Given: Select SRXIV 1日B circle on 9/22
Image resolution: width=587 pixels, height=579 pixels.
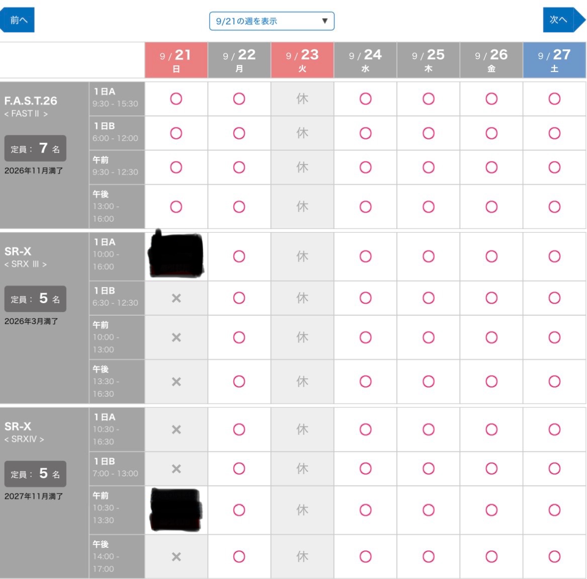Looking at the screenshot, I should (x=239, y=469).
